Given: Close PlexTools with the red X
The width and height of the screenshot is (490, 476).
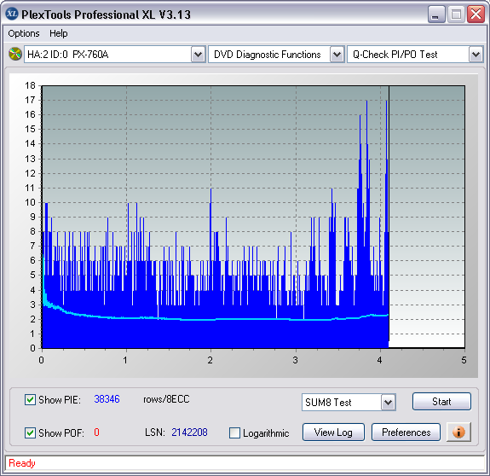Looking at the screenshot, I should point(476,15).
